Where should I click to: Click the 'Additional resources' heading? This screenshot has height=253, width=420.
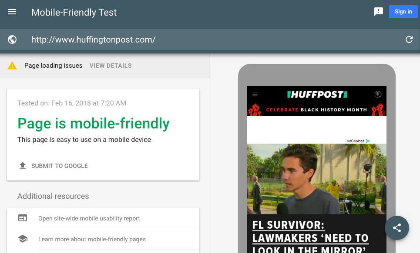(53, 196)
